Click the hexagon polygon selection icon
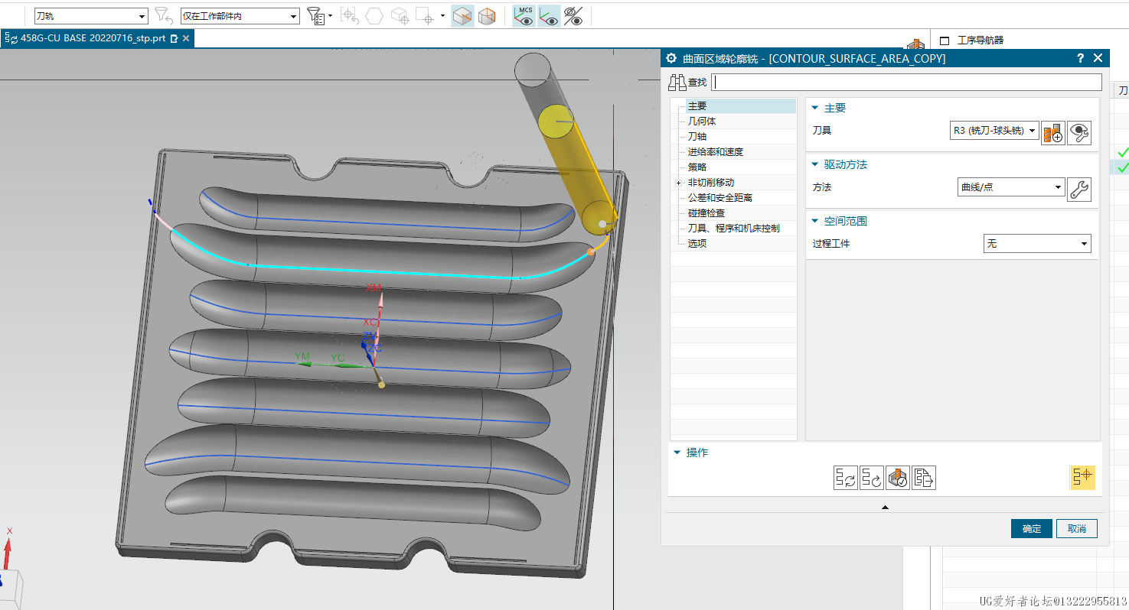Screen dimensions: 1129x610 [374, 15]
